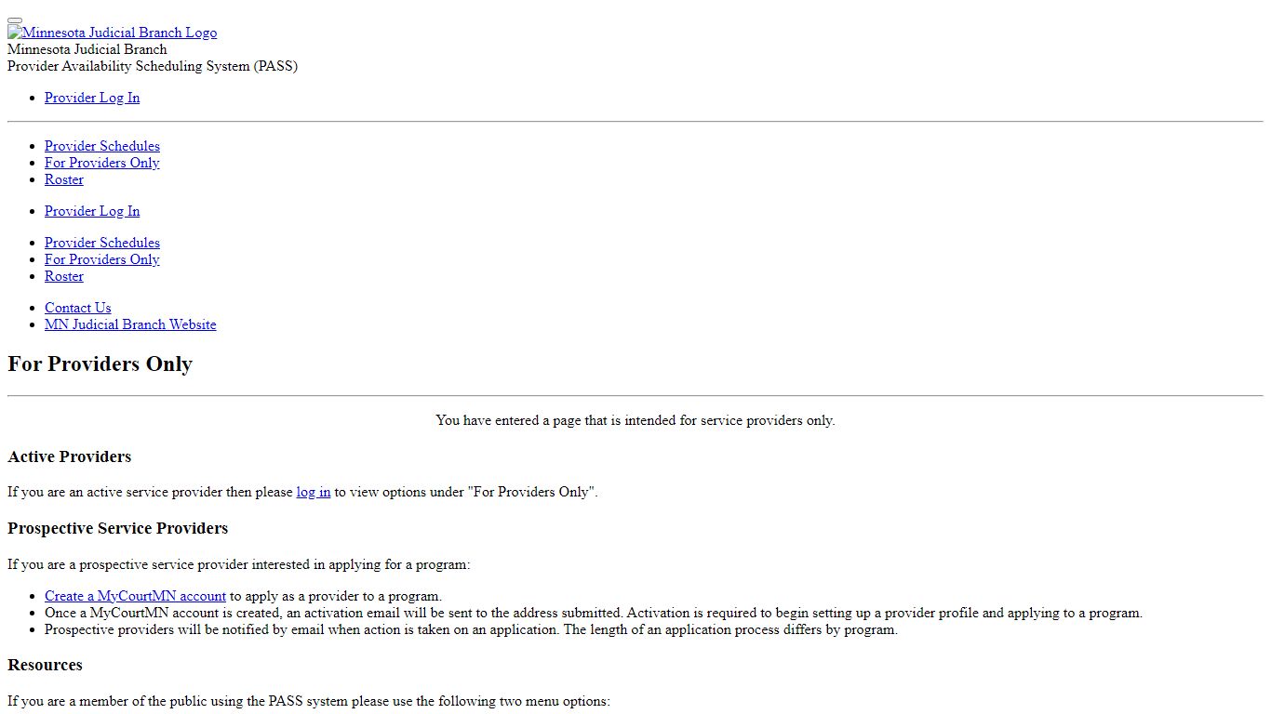Open the Contact Us link
Screen dimensions: 1271x714
78,308
